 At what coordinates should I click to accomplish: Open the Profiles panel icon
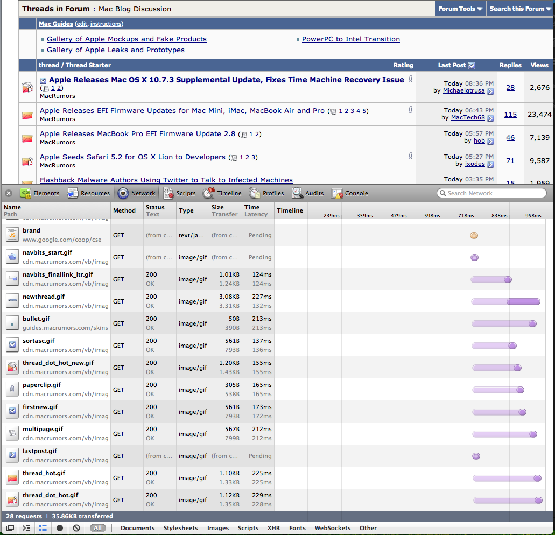(x=255, y=193)
